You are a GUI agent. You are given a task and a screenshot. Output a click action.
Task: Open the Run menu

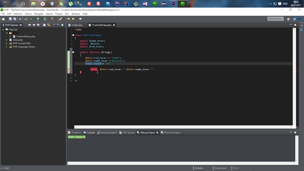(x=67, y=14)
